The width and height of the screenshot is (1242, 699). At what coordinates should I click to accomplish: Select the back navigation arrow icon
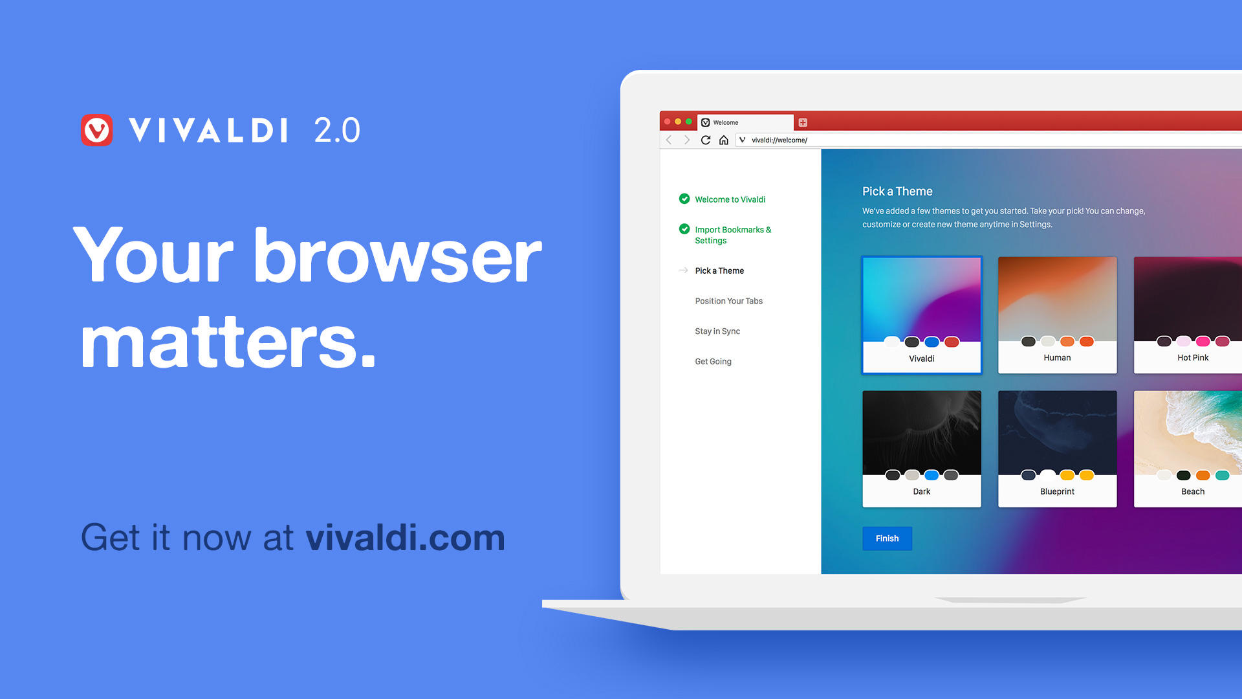669,139
